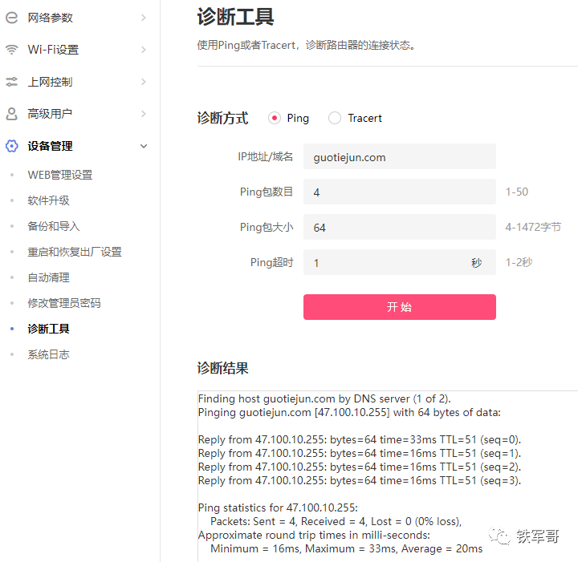Click the 设备管理 gear icon
The width and height of the screenshot is (578, 562).
pos(12,146)
